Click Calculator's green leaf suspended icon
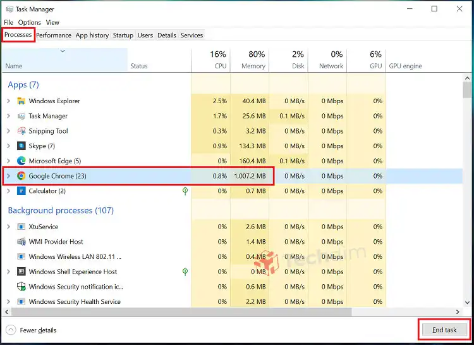Screen dimensions: 474x345 click(x=185, y=191)
